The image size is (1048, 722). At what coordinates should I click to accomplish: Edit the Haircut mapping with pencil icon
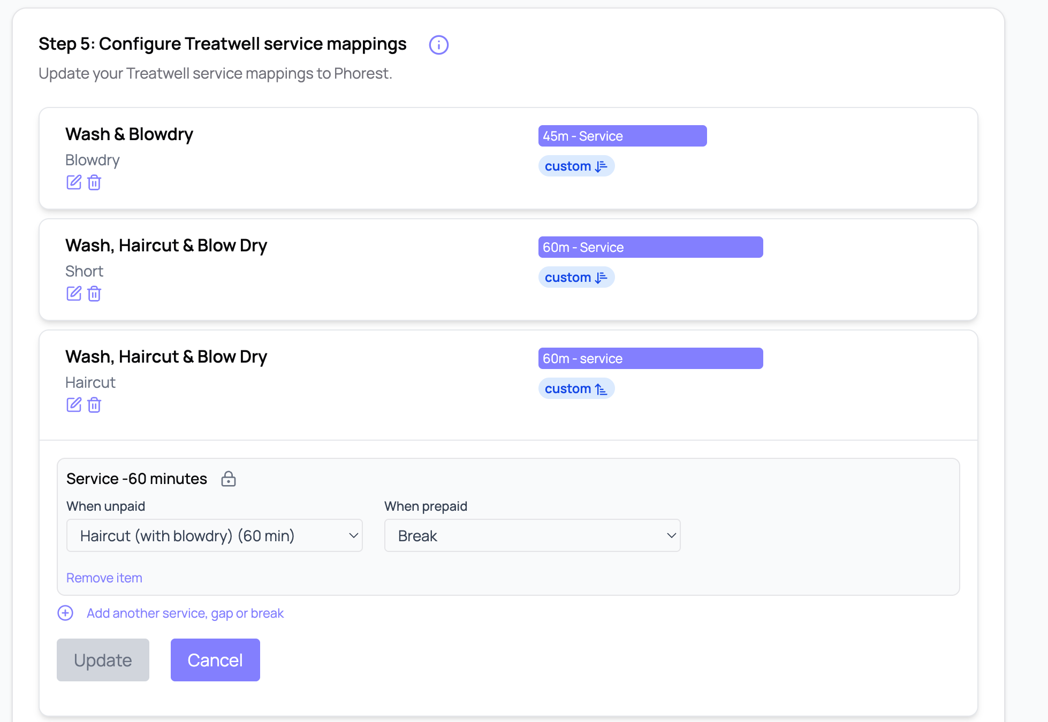(x=74, y=405)
